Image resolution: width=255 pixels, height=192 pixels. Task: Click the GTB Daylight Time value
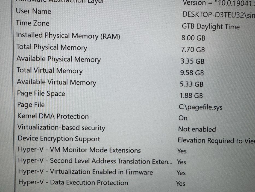click(211, 27)
